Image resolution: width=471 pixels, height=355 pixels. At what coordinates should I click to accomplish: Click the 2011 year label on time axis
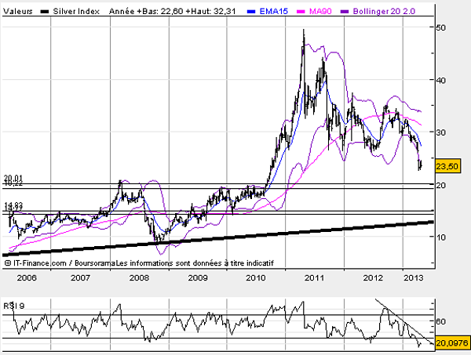pyautogui.click(x=315, y=277)
